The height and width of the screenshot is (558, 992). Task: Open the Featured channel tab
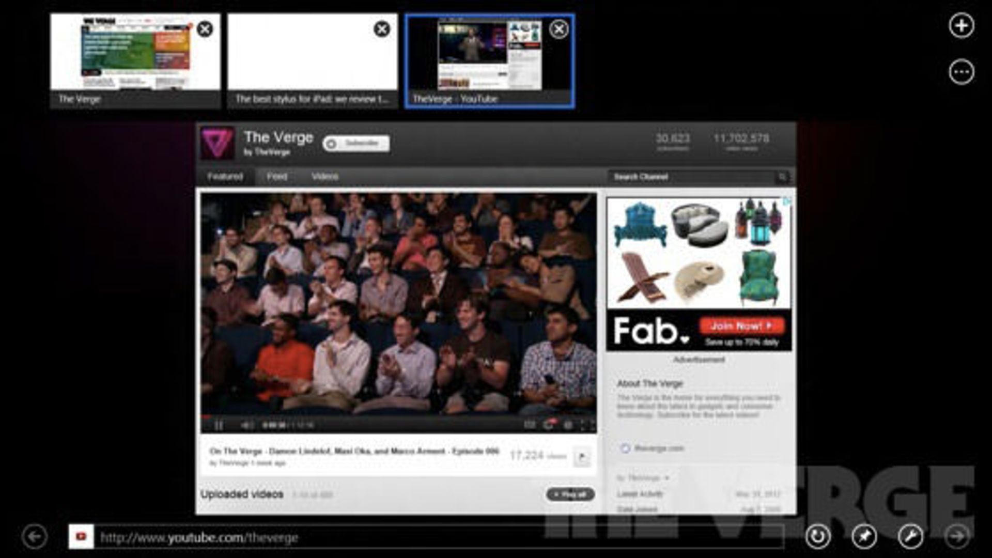pos(225,177)
